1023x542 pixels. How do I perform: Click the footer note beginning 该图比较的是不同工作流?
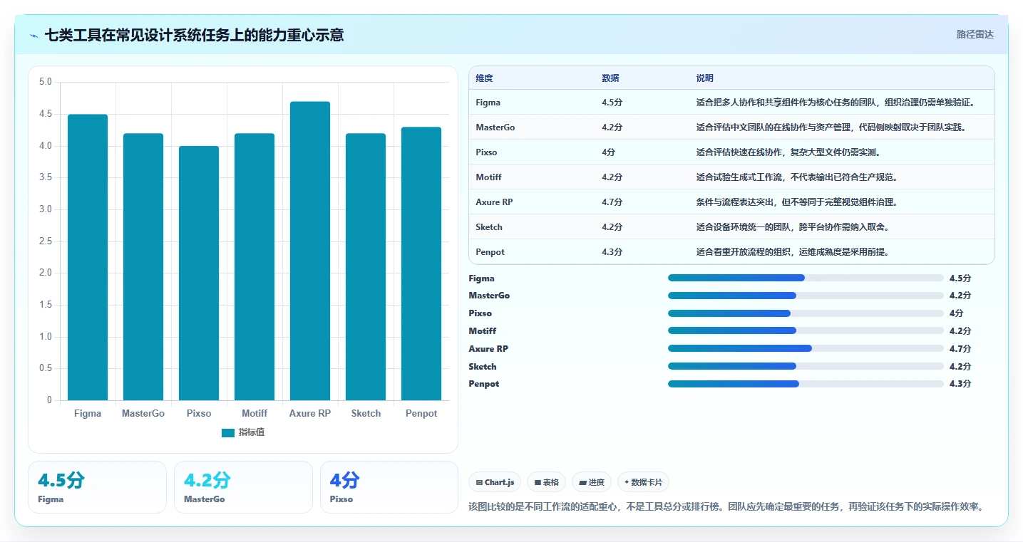727,507
